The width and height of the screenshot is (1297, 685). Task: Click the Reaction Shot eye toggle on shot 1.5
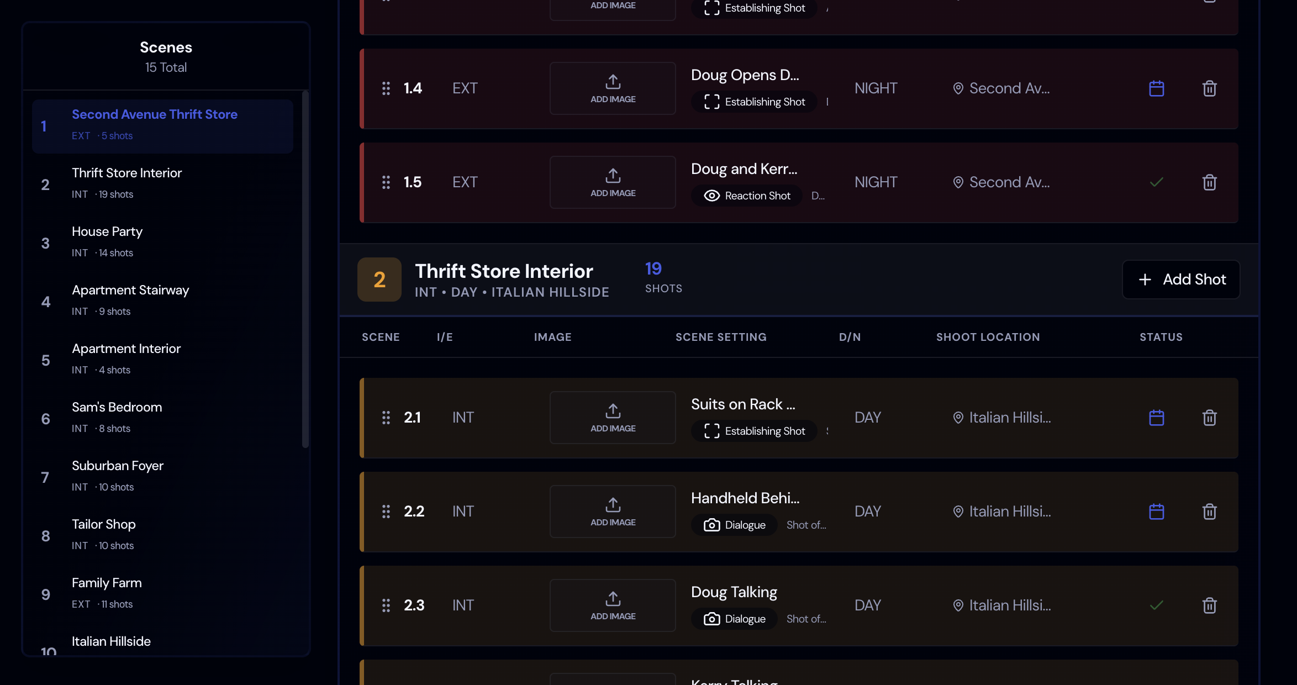(711, 196)
